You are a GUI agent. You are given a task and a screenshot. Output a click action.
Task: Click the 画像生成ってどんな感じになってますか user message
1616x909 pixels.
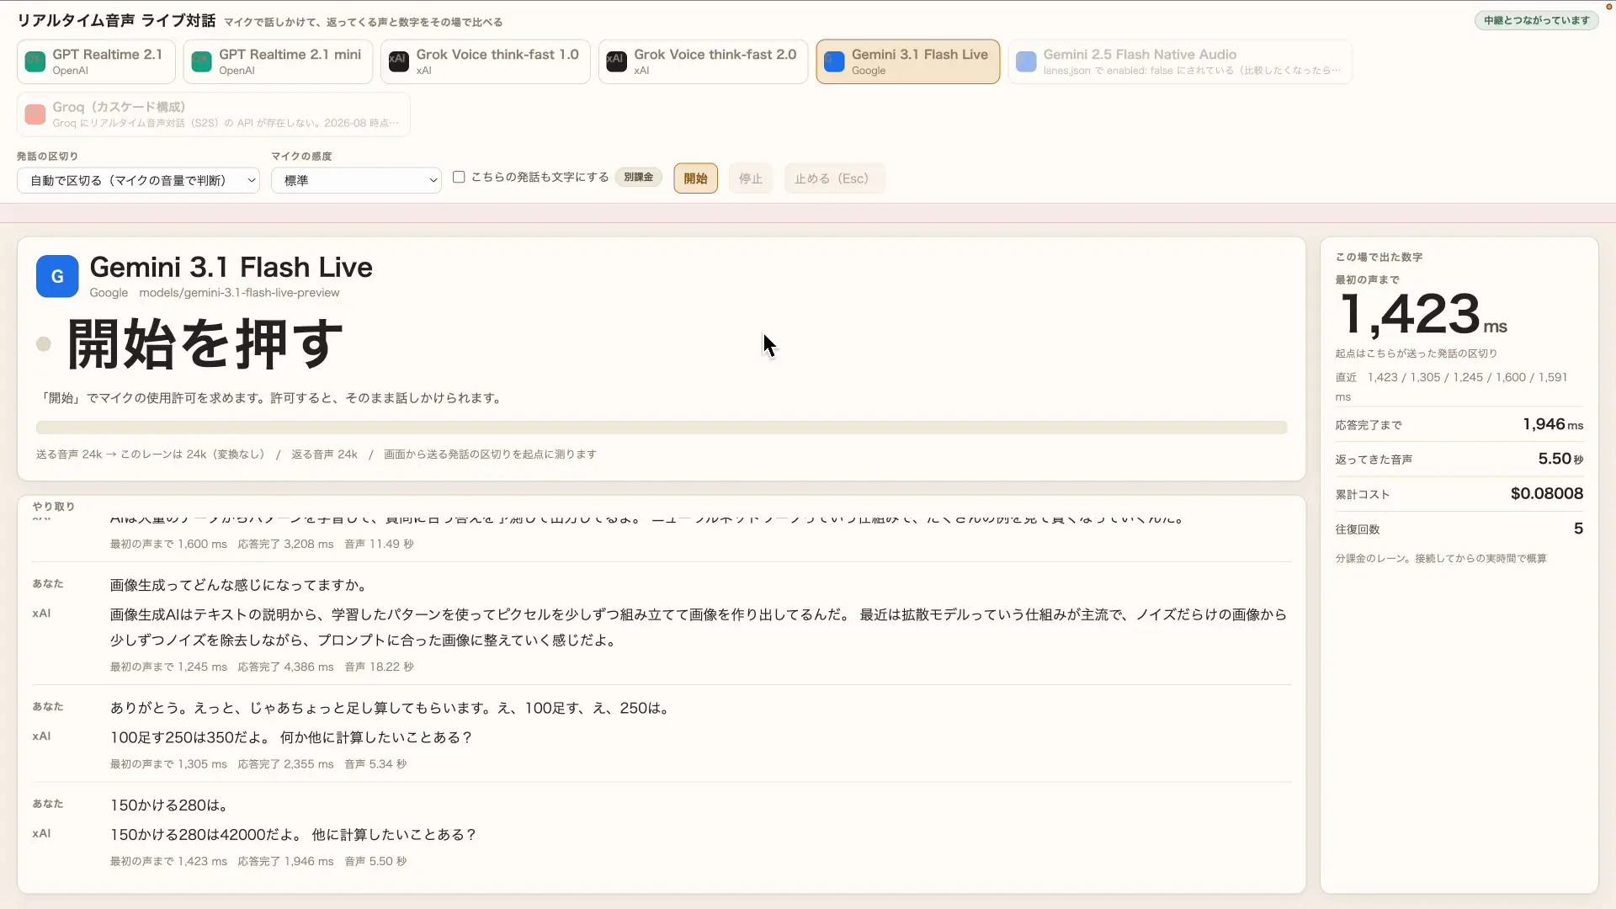click(x=238, y=585)
